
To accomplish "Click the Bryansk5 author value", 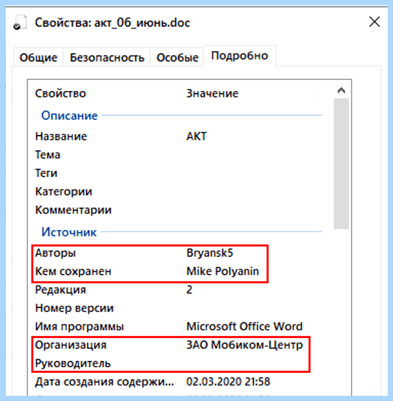I will (x=210, y=253).
